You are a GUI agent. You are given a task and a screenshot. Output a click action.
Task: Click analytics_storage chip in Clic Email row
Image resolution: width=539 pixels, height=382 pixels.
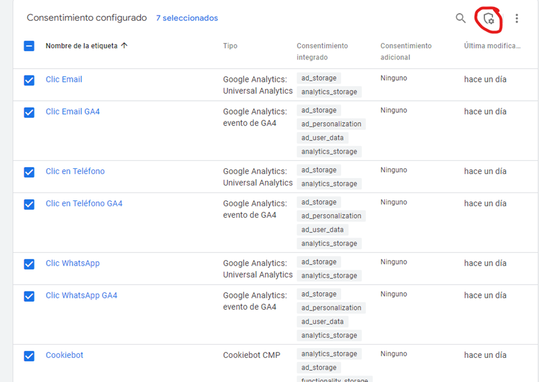point(329,92)
